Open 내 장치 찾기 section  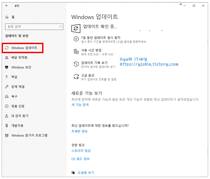coord(20,116)
